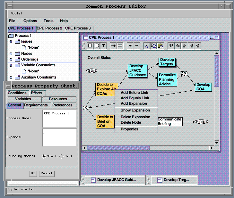Click the Process Name text field
234x198 pixels.
point(60,118)
